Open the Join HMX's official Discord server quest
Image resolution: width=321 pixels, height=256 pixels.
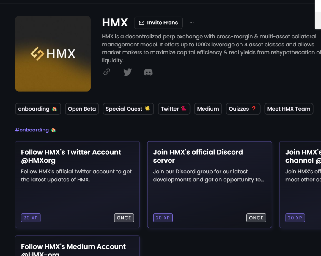[210, 185]
